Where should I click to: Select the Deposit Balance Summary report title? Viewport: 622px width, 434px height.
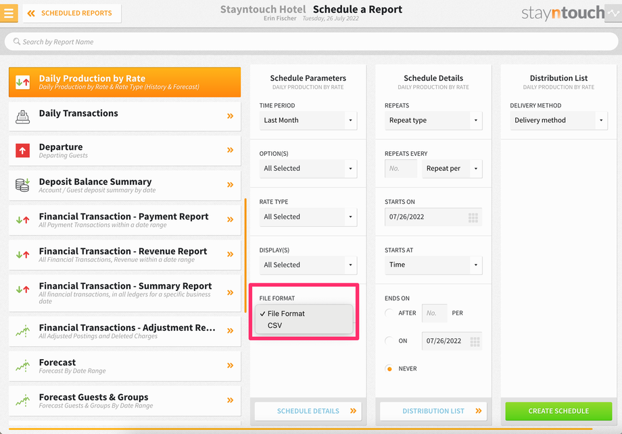95,182
